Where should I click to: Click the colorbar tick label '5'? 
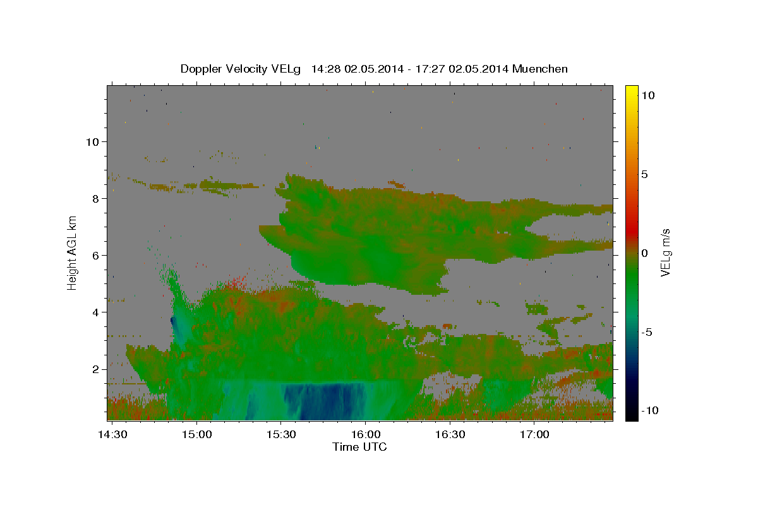click(x=646, y=174)
